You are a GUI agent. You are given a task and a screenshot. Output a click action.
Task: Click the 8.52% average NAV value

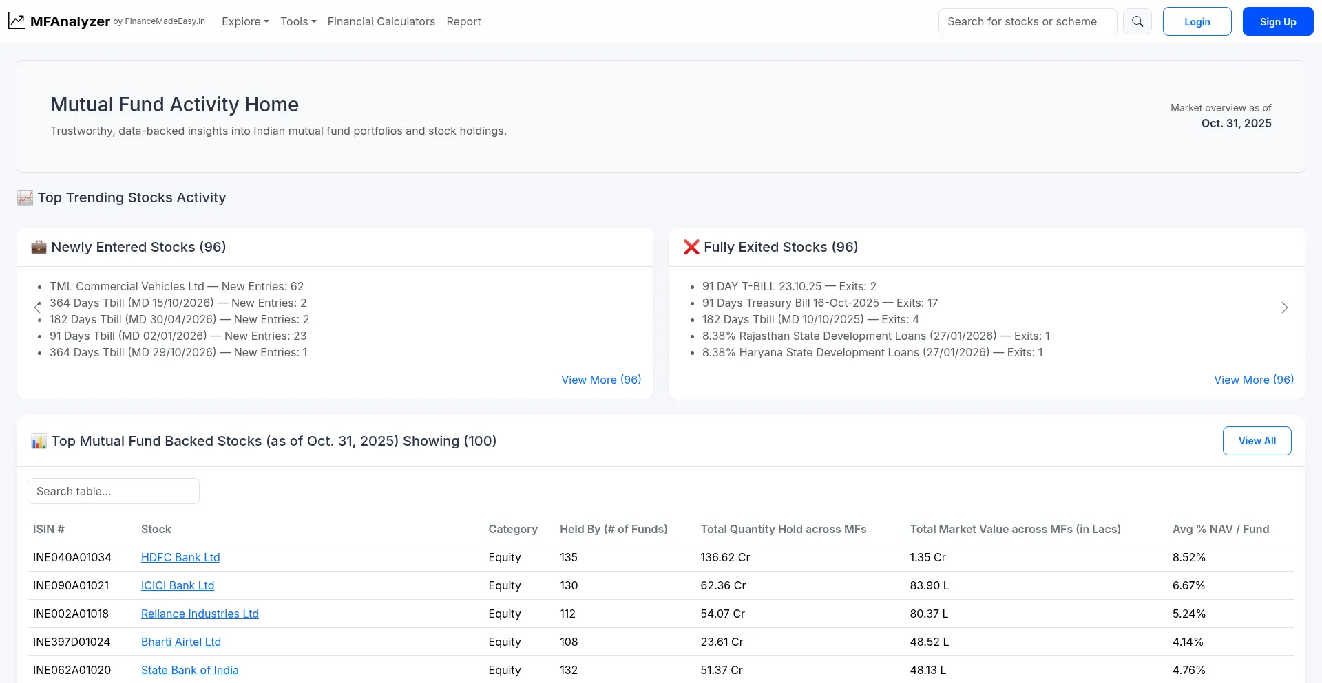(1189, 557)
